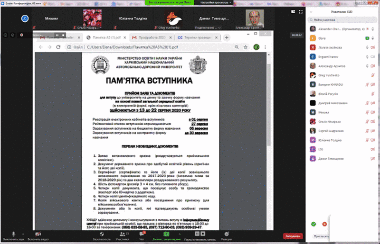380x244 pixels.
Task: Open the Chrome three-dot menu
Action: [x=265, y=47]
